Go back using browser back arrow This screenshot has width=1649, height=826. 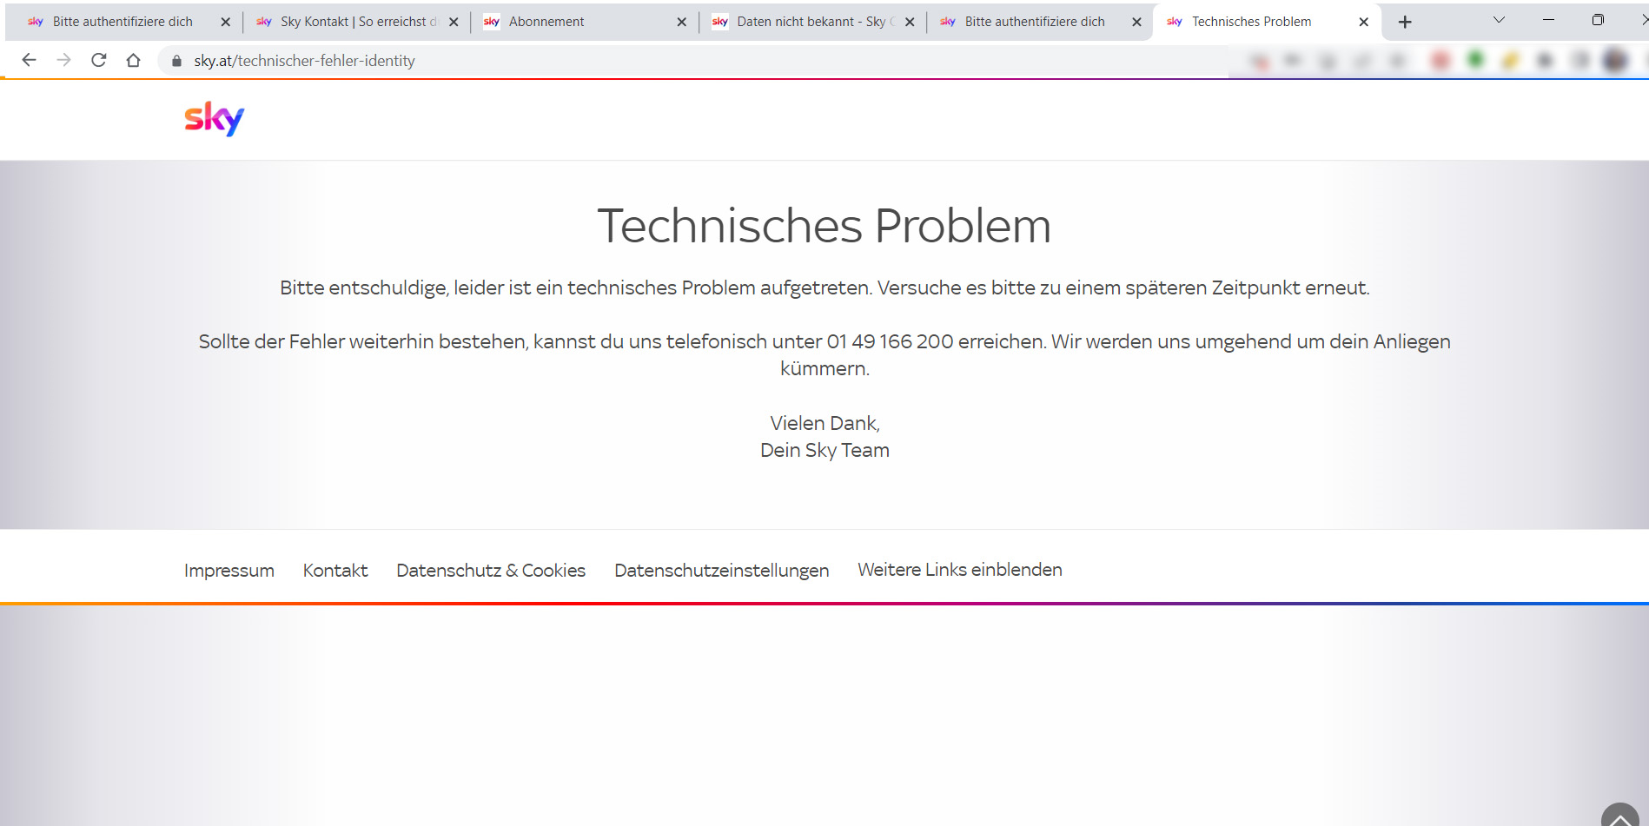tap(29, 60)
